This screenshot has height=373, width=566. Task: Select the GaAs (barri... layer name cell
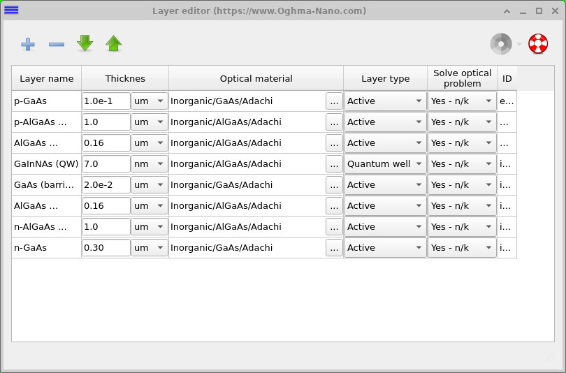pyautogui.click(x=47, y=184)
